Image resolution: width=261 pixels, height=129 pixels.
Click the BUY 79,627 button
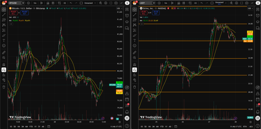24,13
